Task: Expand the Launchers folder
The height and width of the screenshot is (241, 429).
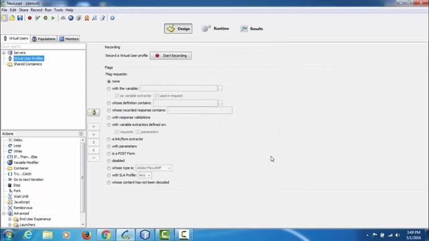Action: [x=9, y=225]
